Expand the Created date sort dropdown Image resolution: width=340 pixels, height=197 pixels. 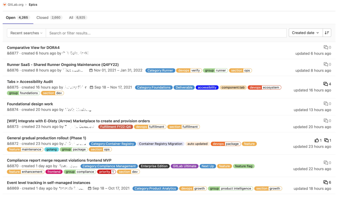[x=305, y=33]
